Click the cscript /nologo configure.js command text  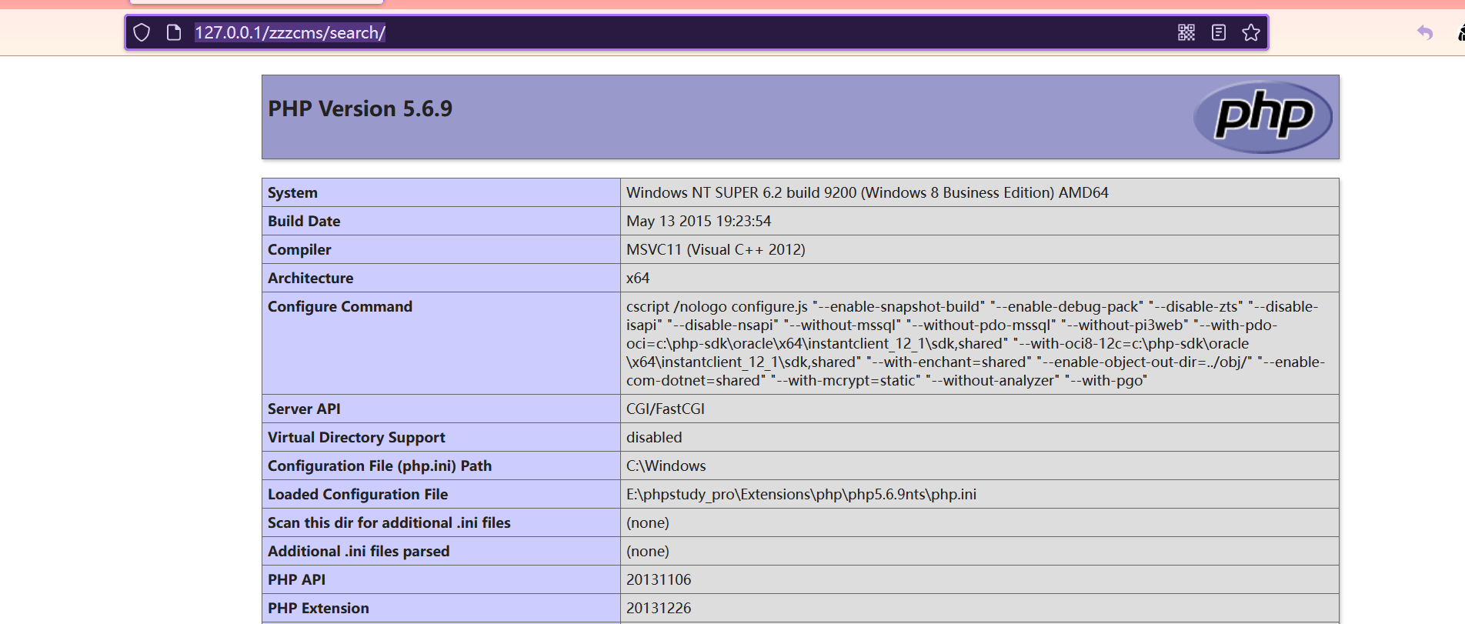point(976,343)
